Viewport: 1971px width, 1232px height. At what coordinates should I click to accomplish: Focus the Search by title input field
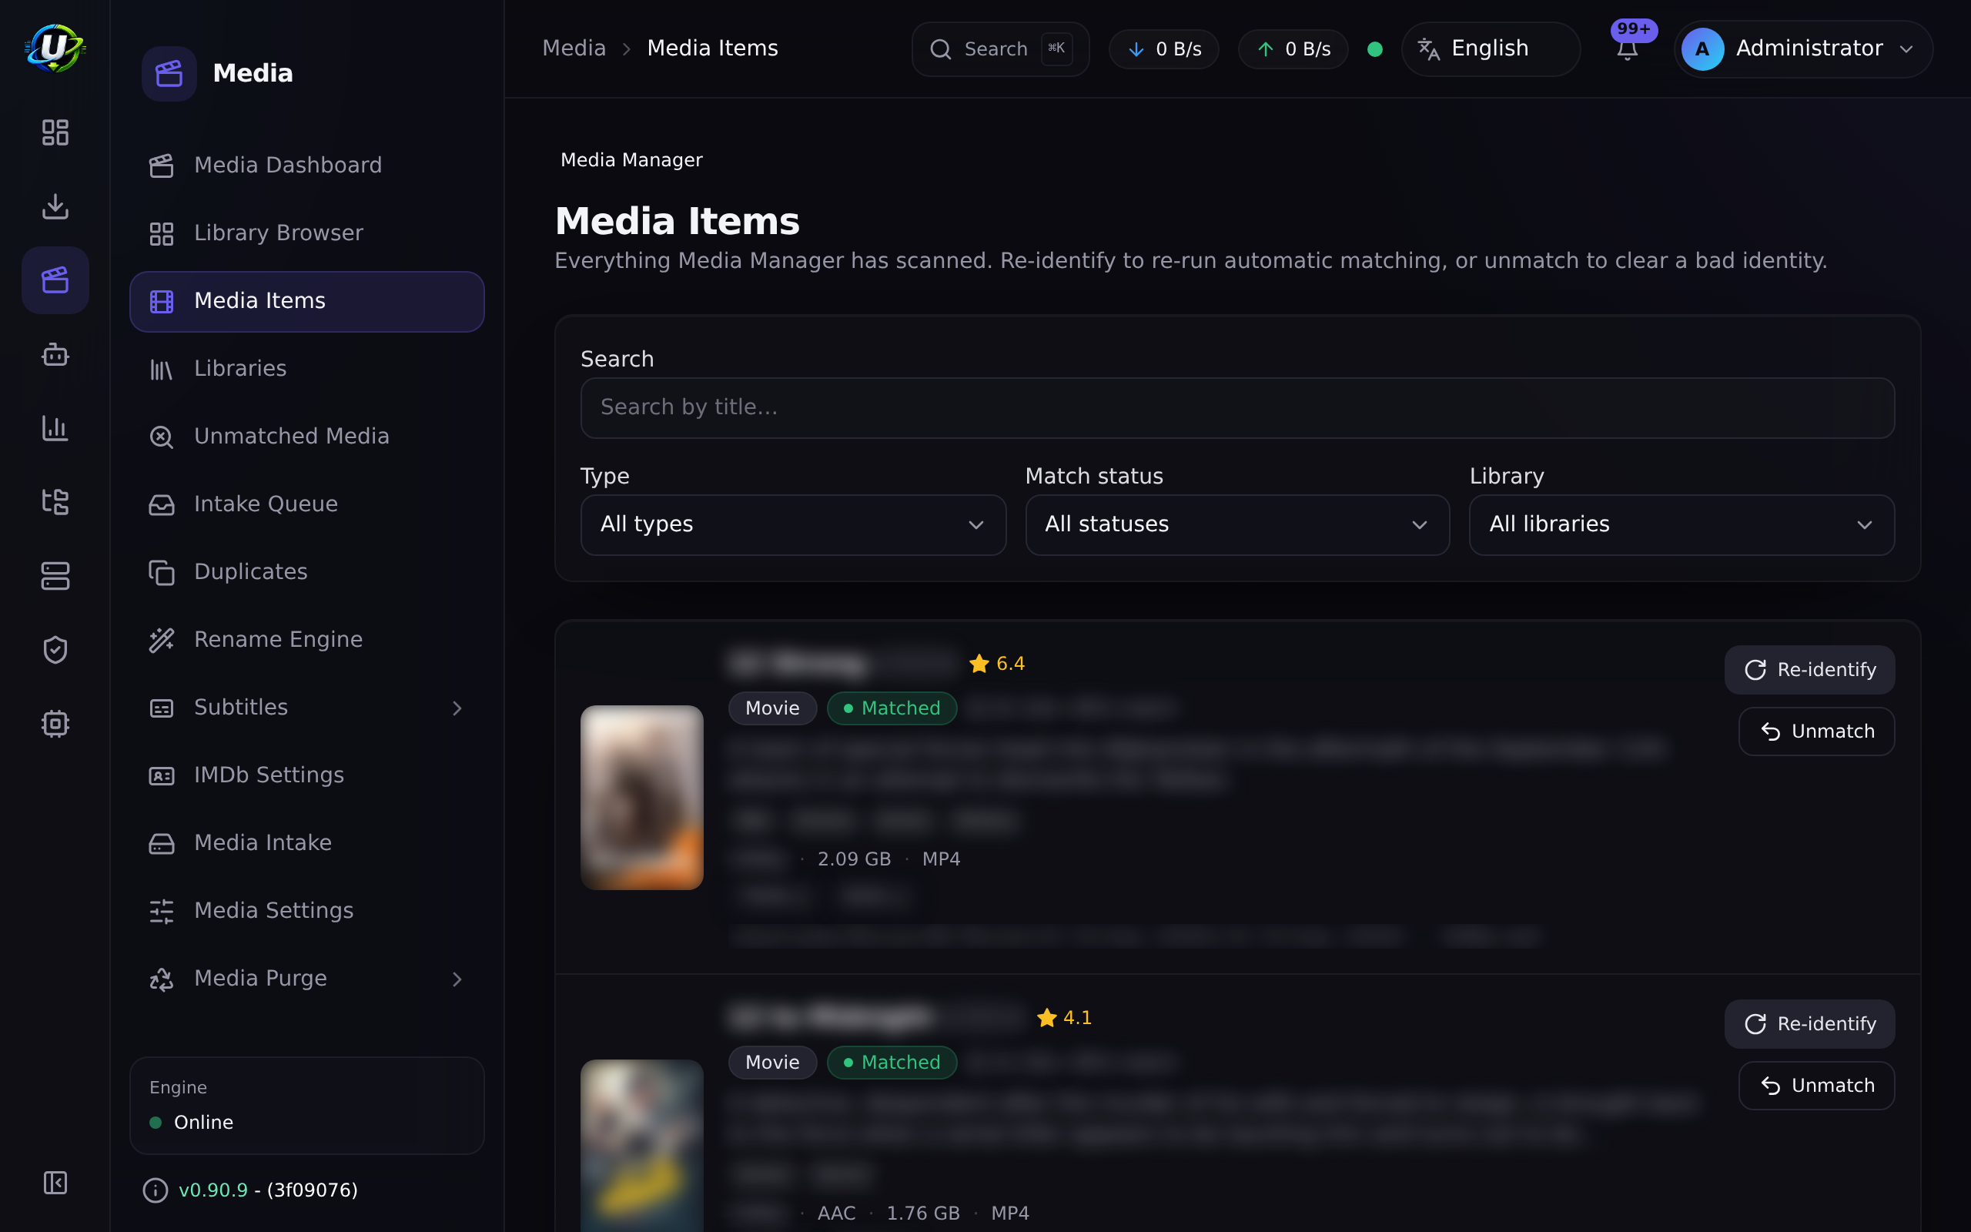tap(1237, 407)
